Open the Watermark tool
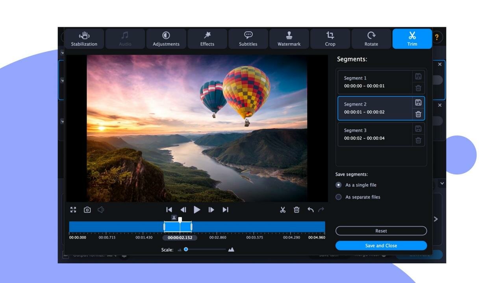Screen dimensions: 504x283 [x=289, y=39]
